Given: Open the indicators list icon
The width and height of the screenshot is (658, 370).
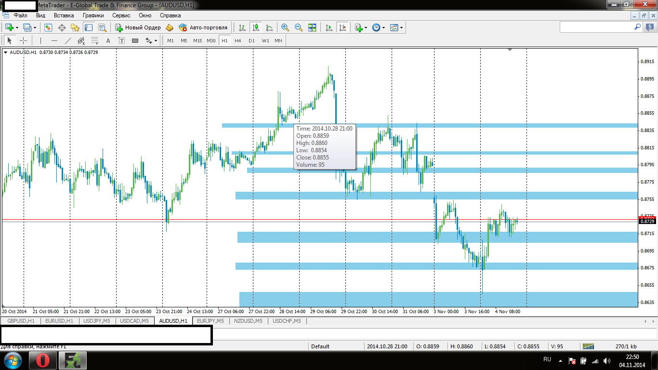Looking at the screenshot, I should click(x=359, y=27).
